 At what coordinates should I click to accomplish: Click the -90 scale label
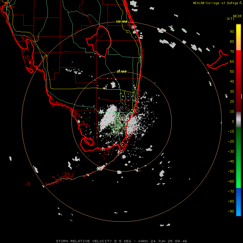tap(231, 211)
